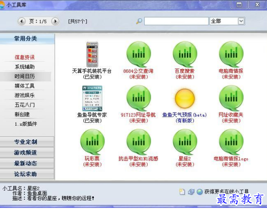Click the page indicator 页:1/5
The height and width of the screenshot is (212, 267).
click(x=38, y=21)
